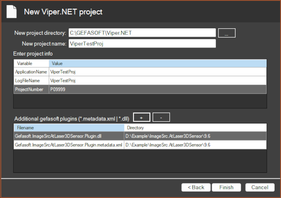Edit the LogFileName value ViperTestProj
This screenshot has height=198, width=281.
(x=158, y=81)
